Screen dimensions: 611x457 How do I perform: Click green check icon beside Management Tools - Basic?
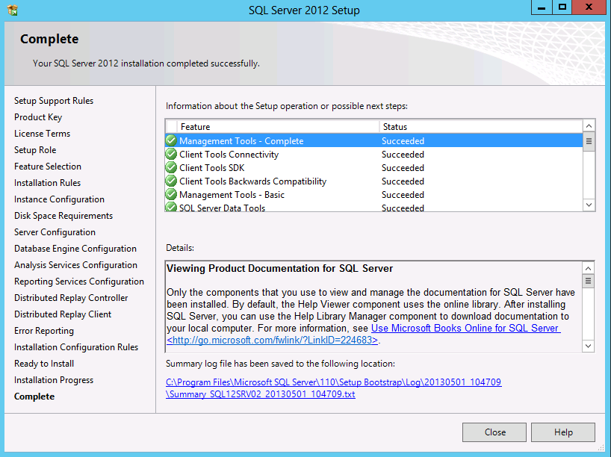(171, 194)
